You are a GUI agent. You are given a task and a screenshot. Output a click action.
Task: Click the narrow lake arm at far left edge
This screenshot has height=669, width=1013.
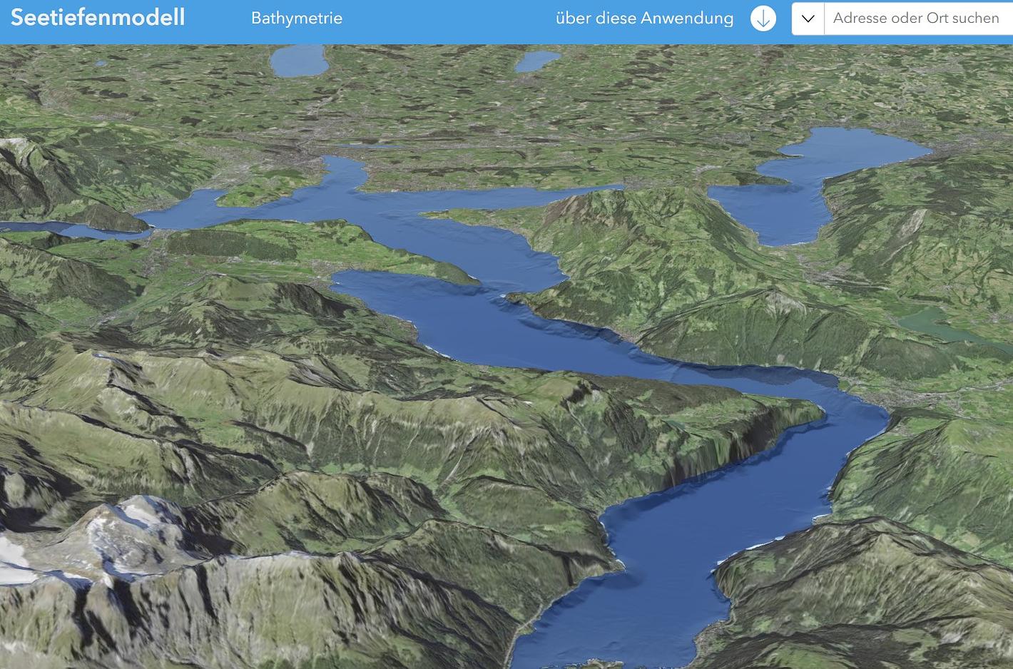pos(43,228)
